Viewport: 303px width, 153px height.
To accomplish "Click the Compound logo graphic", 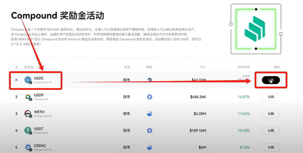I will tap(256, 29).
